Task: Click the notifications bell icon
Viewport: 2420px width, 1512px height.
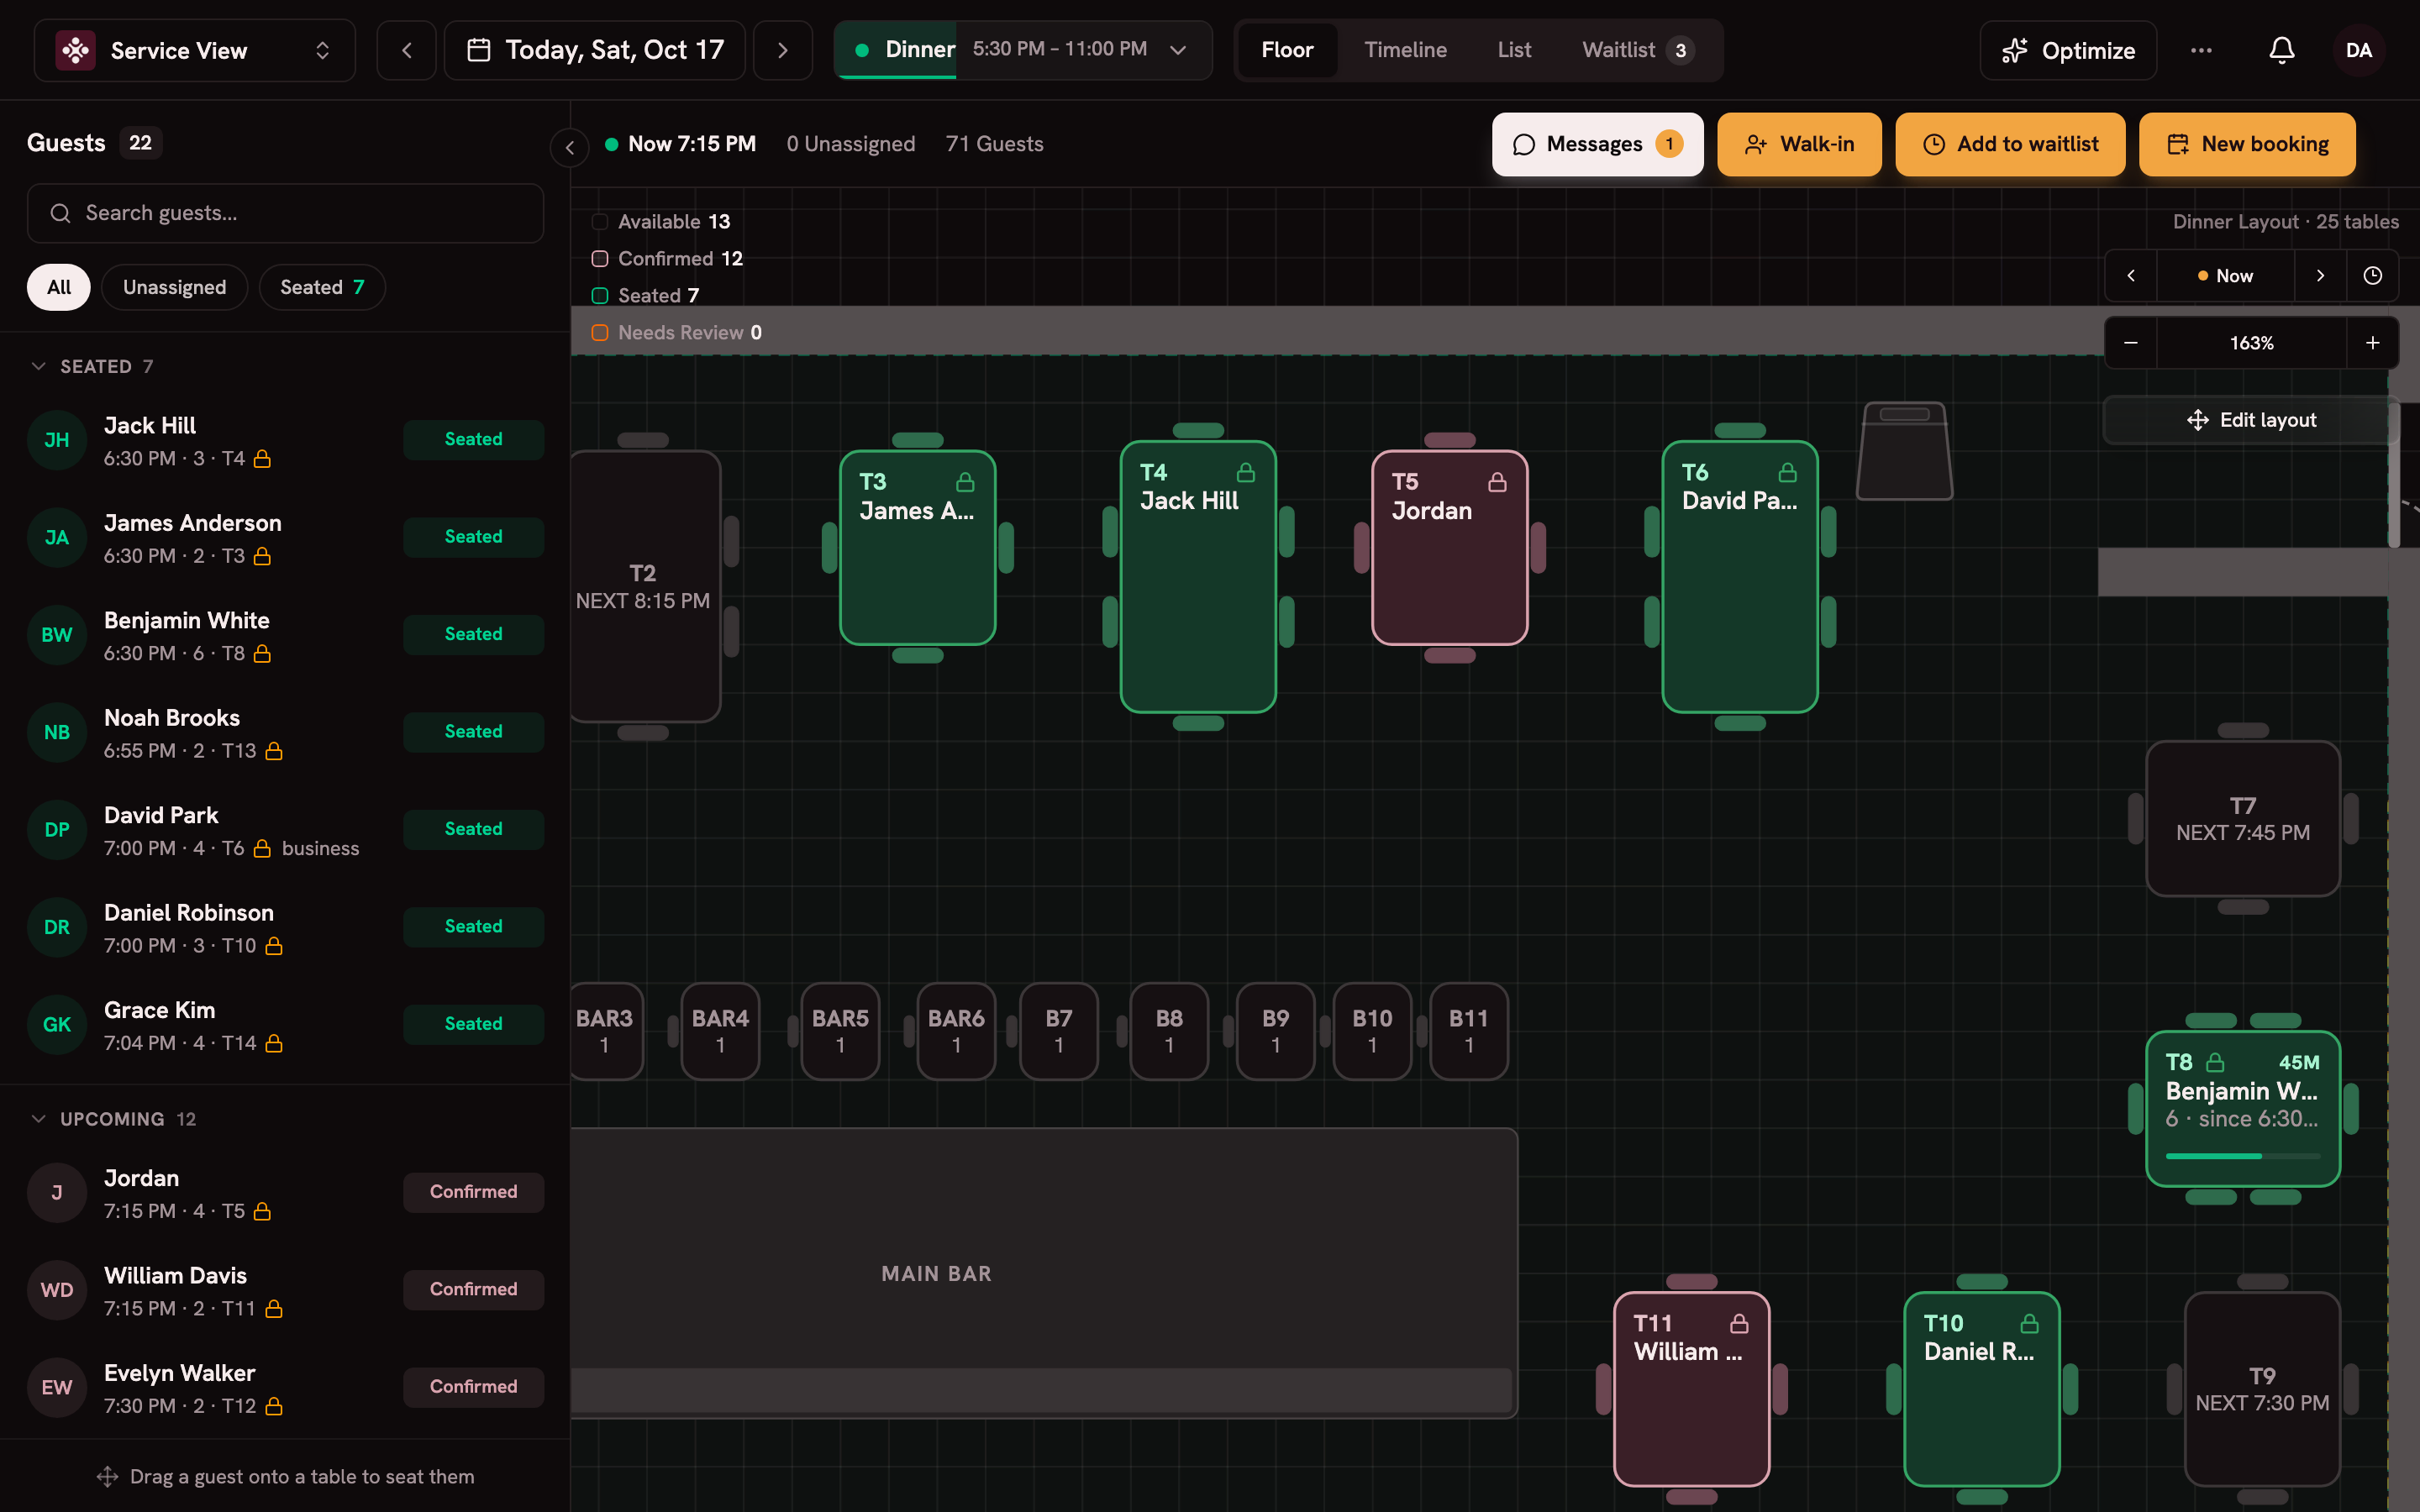Action: (x=2281, y=50)
